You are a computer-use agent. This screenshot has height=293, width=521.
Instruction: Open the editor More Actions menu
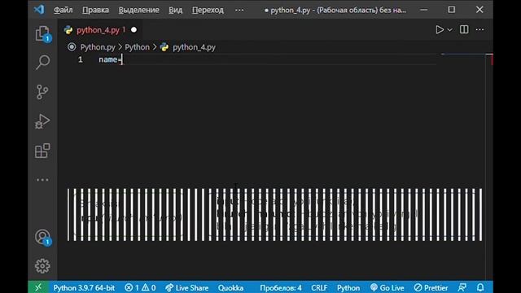pos(479,29)
